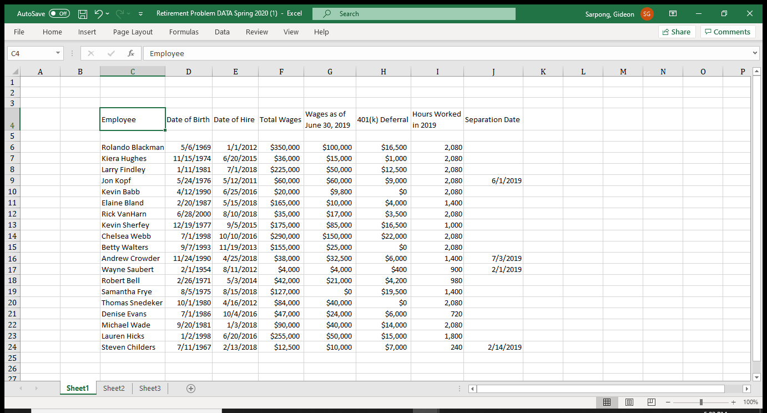Click the Undo arrow icon
This screenshot has height=413, width=767.
[x=98, y=13]
